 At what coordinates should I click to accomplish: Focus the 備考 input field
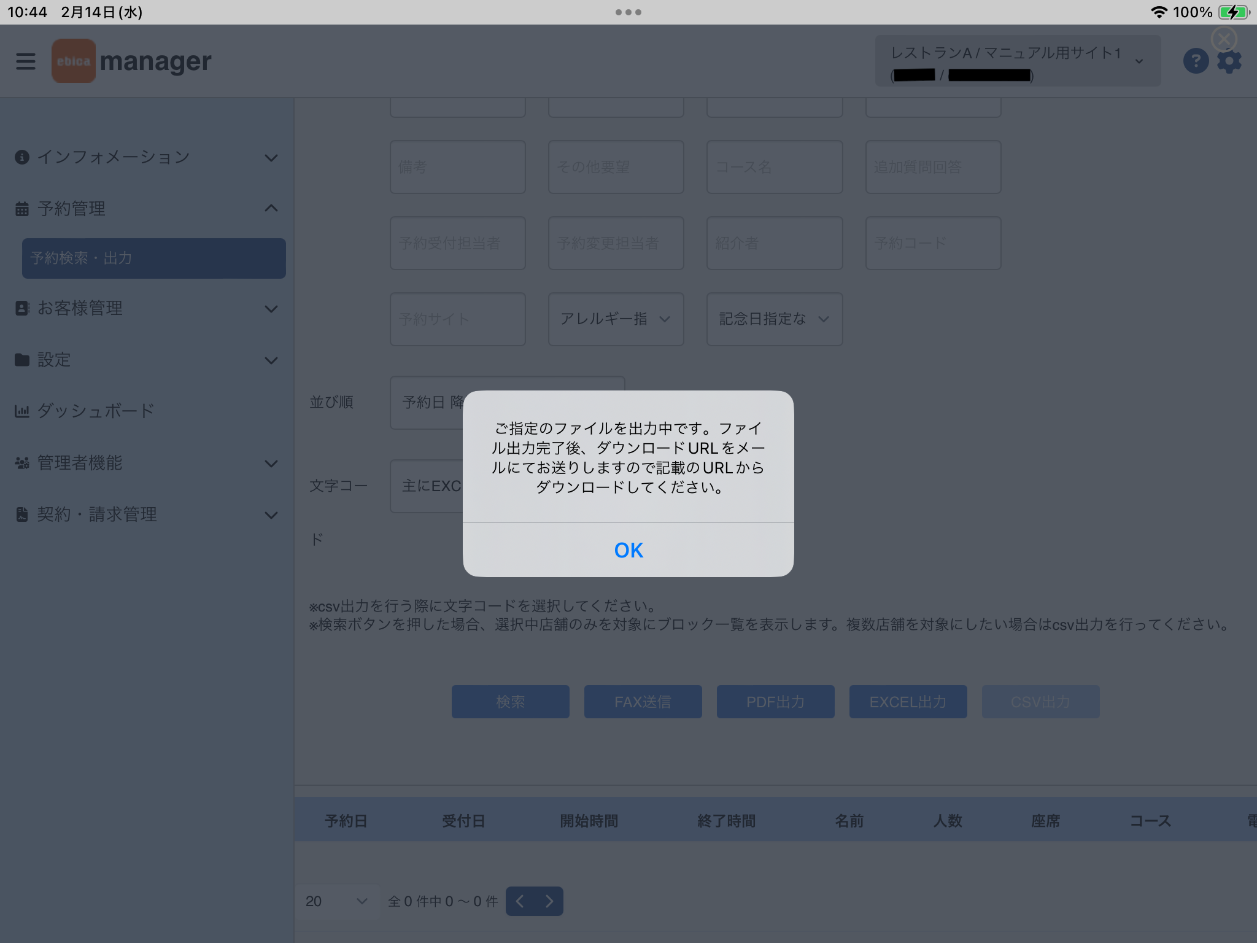[458, 167]
